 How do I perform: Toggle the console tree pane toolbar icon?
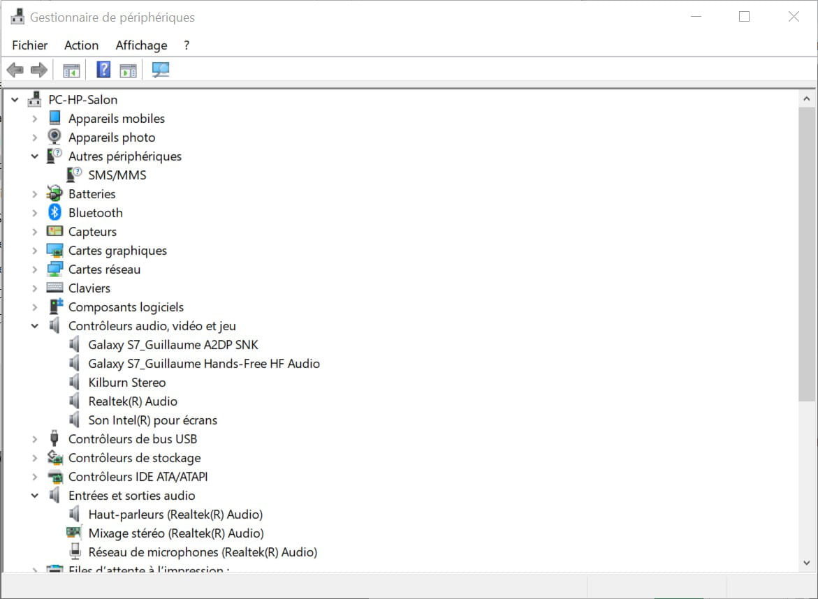[71, 71]
